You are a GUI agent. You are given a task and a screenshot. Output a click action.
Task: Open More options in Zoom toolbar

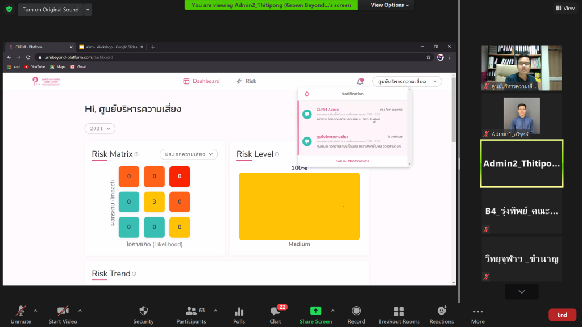coord(478,315)
